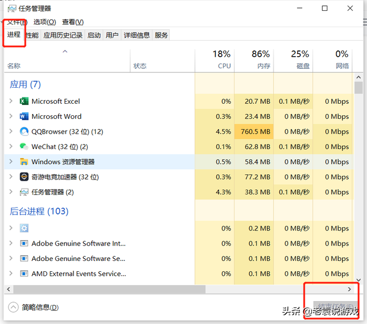Screen dimensions: 367x324
Task: Open the 选项 menu
Action: (44, 22)
